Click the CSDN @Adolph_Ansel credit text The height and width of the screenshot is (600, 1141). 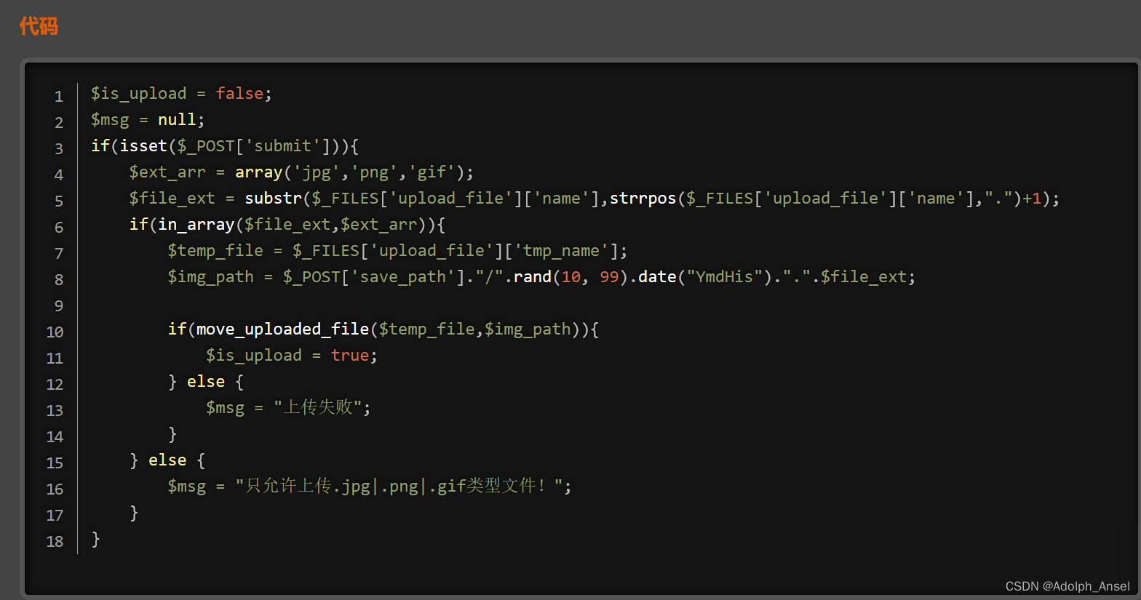[x=1068, y=586]
